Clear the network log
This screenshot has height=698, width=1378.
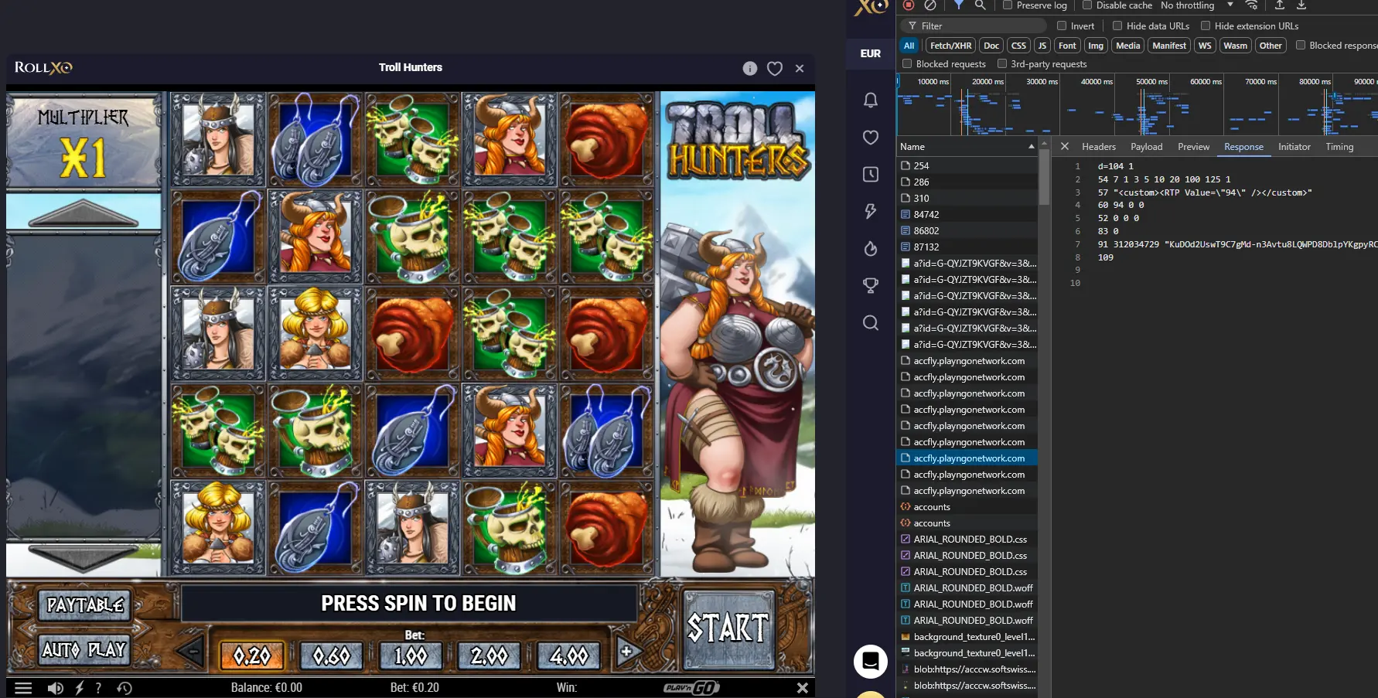coord(930,5)
